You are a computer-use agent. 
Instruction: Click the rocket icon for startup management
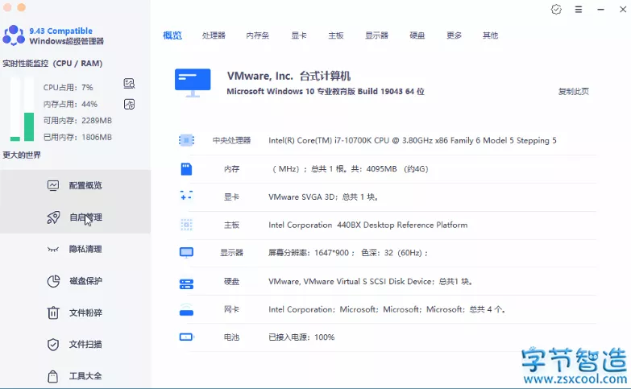[x=53, y=217]
